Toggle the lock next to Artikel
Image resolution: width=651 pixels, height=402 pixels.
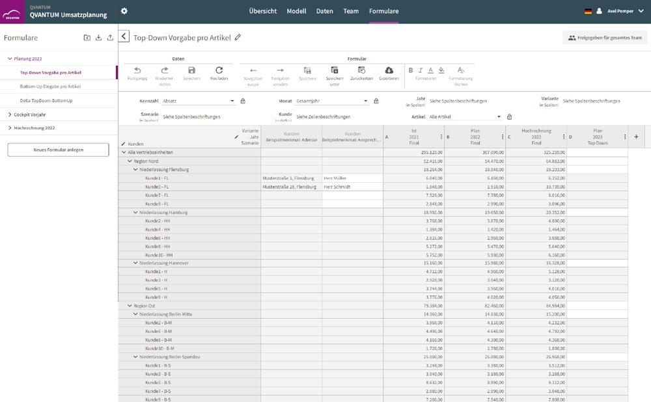[509, 117]
